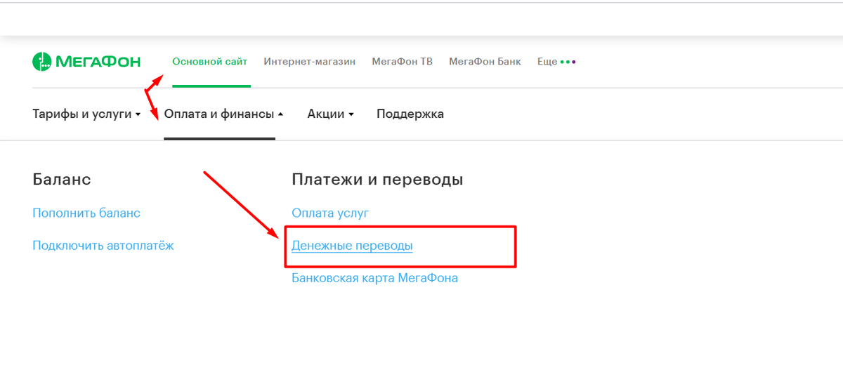The width and height of the screenshot is (843, 391).
Task: Collapse Оплата и финансы menu
Action: point(223,114)
